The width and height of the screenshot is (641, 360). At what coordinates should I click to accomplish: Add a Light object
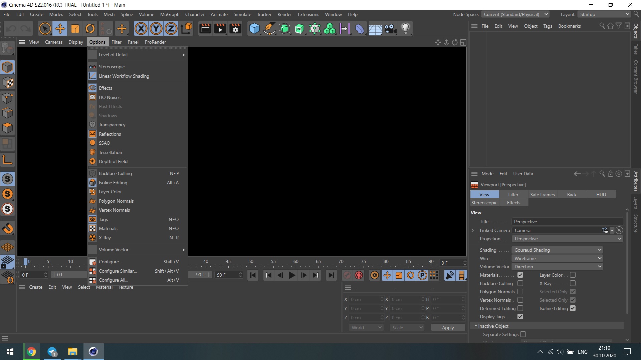coord(405,29)
